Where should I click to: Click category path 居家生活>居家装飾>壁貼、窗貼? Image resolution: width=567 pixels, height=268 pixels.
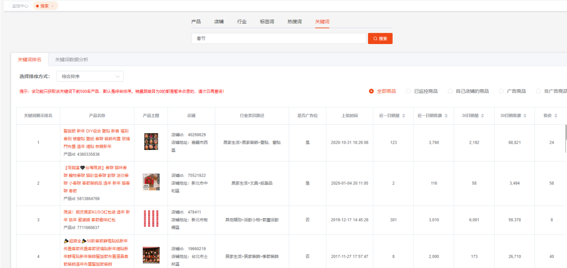[252, 143]
